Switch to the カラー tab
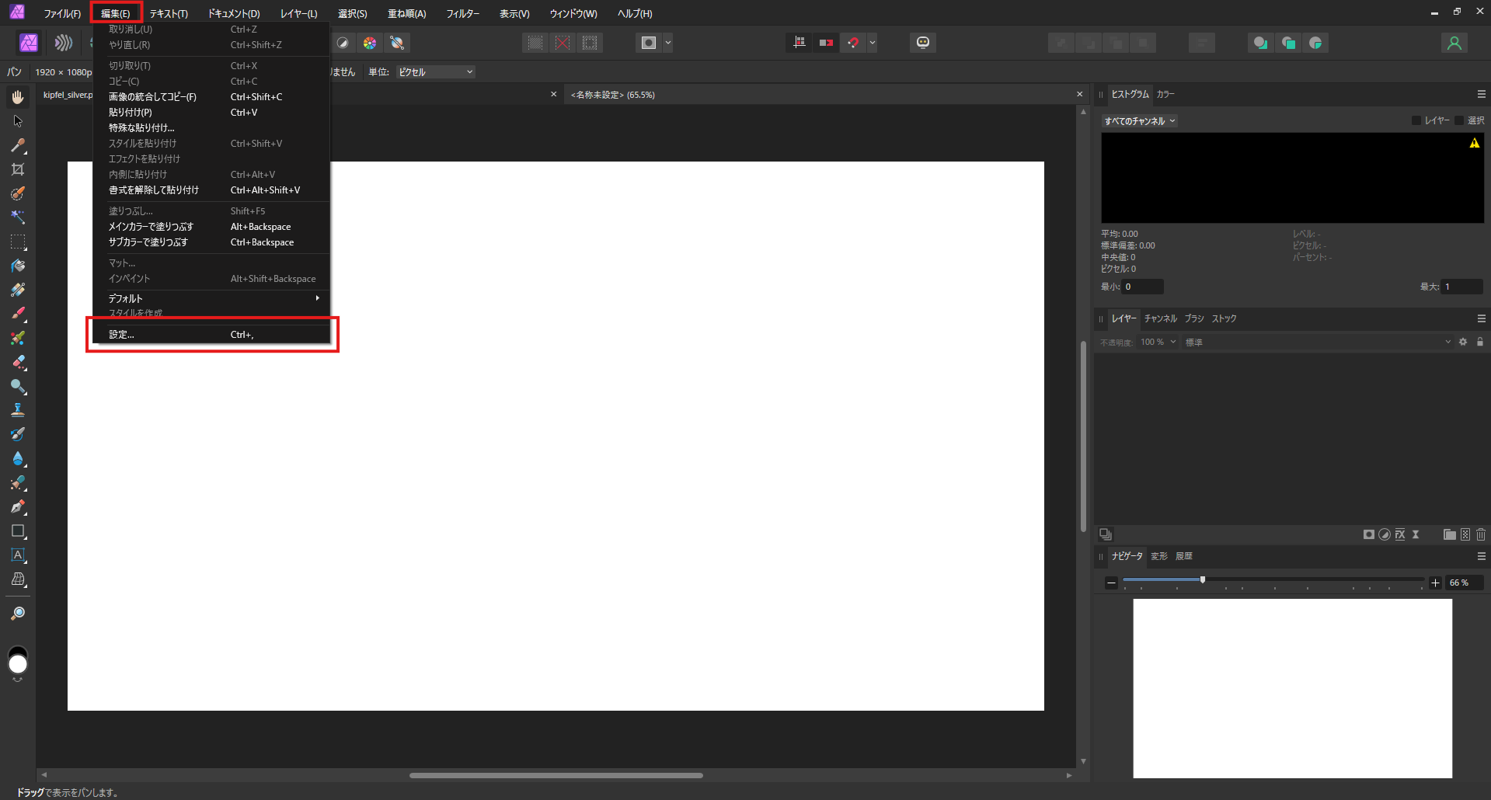Image resolution: width=1491 pixels, height=800 pixels. [x=1165, y=94]
